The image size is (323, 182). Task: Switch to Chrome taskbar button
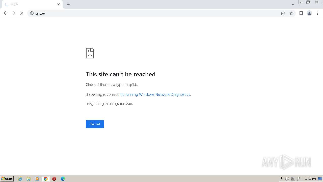[x=46, y=179]
